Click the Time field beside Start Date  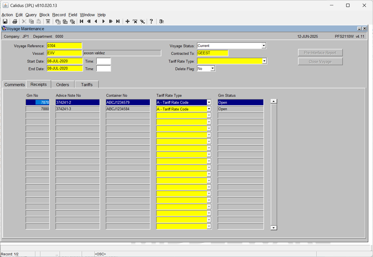coord(103,61)
